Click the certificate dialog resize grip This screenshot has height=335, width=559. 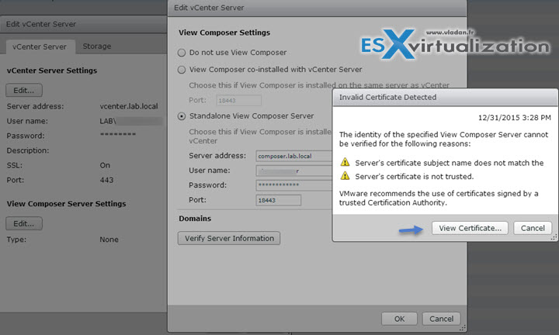(554, 238)
